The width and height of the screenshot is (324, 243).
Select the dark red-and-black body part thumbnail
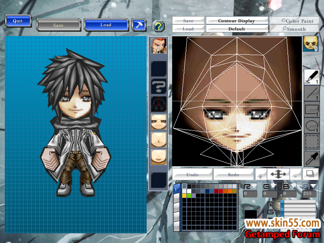tap(158, 104)
